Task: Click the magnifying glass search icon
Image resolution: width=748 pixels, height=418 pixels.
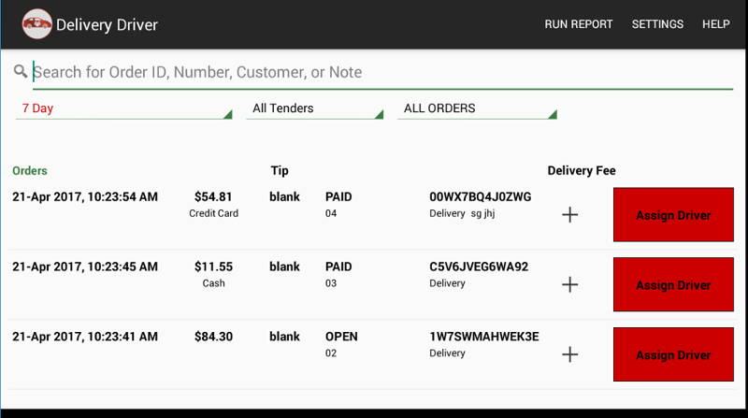Action: coord(20,72)
